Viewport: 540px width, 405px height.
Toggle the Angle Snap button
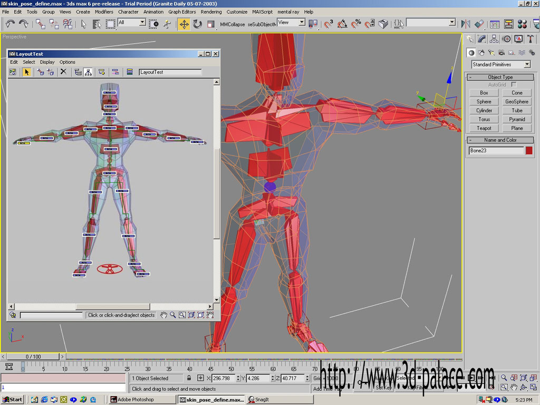click(x=342, y=24)
